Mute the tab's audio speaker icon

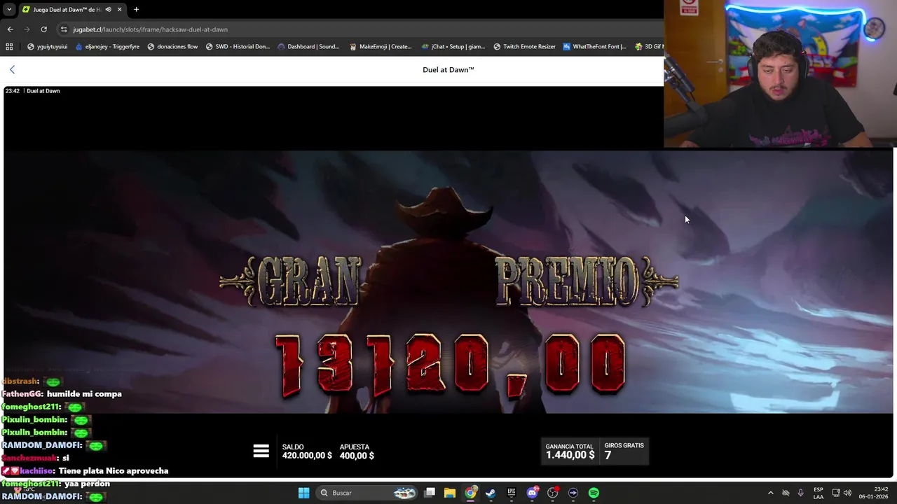(108, 9)
